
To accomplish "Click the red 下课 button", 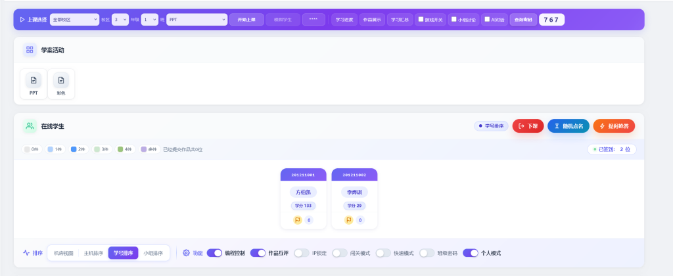I will click(528, 126).
